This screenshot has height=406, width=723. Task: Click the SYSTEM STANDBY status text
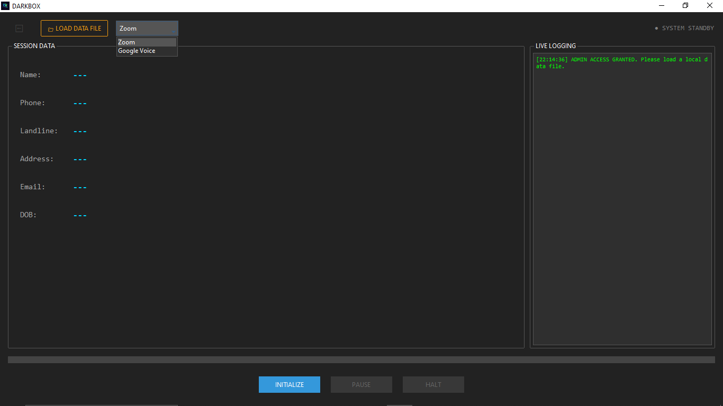pos(684,29)
